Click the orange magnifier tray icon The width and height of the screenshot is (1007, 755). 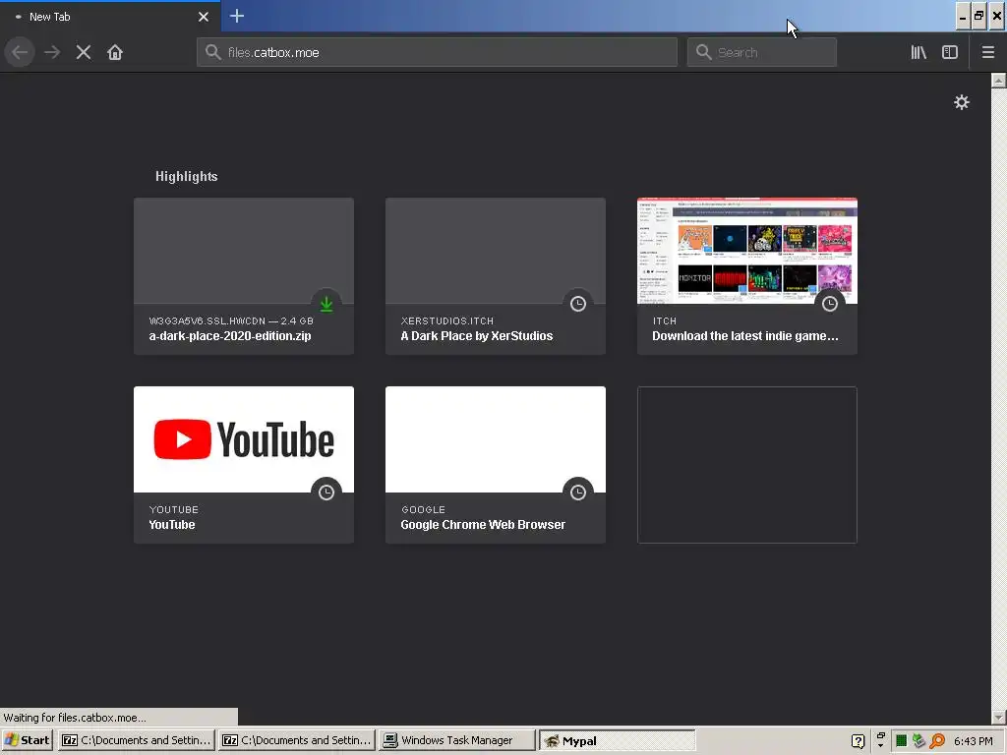[x=937, y=741]
